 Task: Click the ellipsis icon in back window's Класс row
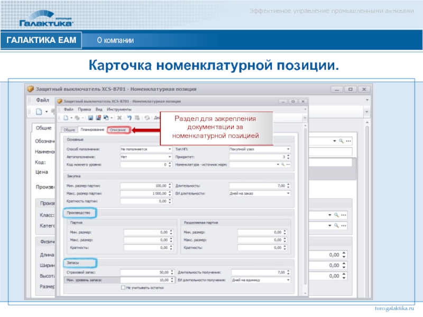coord(344,215)
